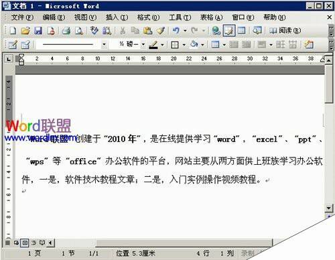Open the Research pane icon
This screenshot has width=335, height=260.
(107, 31)
